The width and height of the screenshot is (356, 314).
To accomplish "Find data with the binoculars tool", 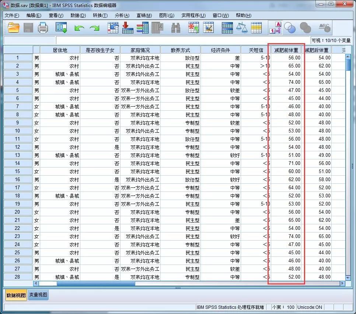I will pos(176,27).
